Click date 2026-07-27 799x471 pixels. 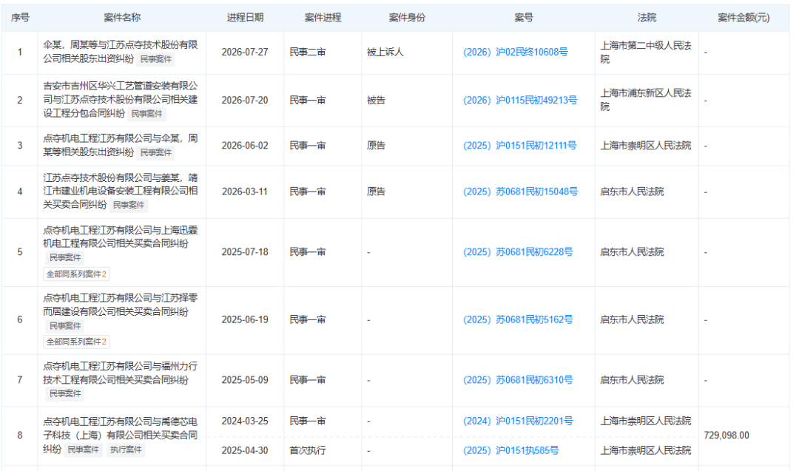click(245, 52)
